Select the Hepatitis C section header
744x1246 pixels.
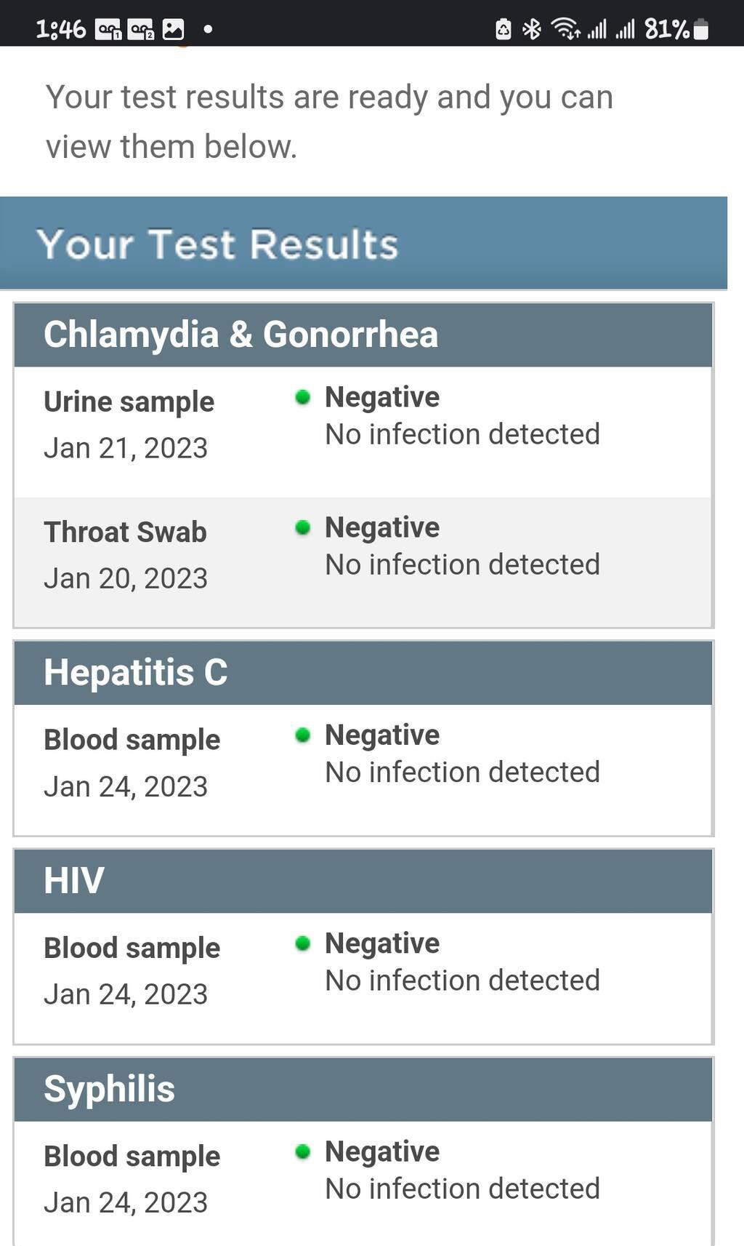click(x=363, y=673)
